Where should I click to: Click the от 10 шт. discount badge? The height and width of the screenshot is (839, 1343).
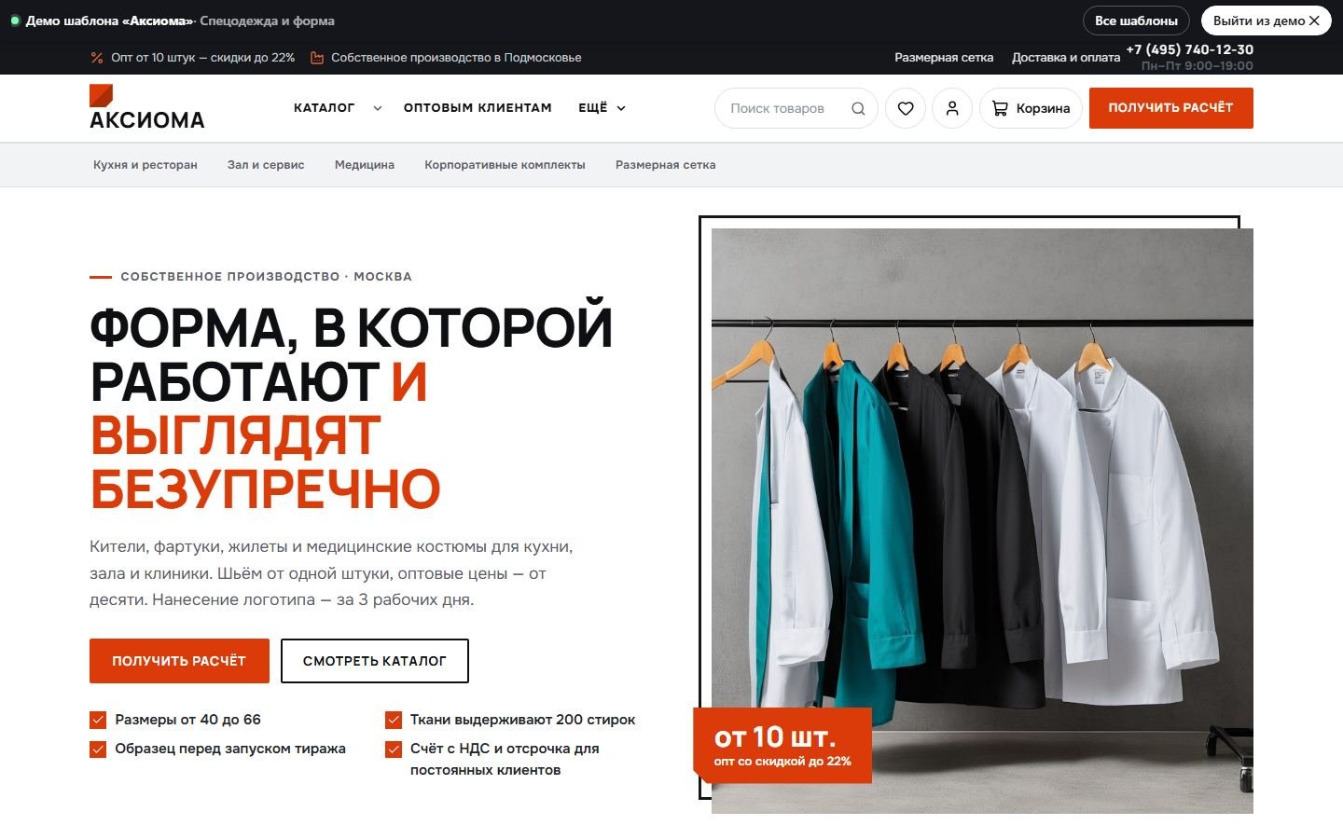[782, 745]
